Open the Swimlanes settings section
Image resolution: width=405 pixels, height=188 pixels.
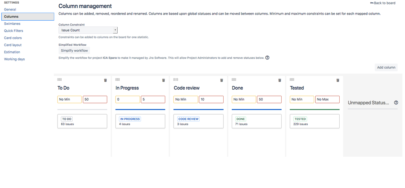[x=12, y=23]
